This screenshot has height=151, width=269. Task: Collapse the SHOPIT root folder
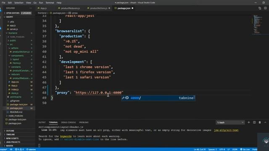click(x=9, y=17)
